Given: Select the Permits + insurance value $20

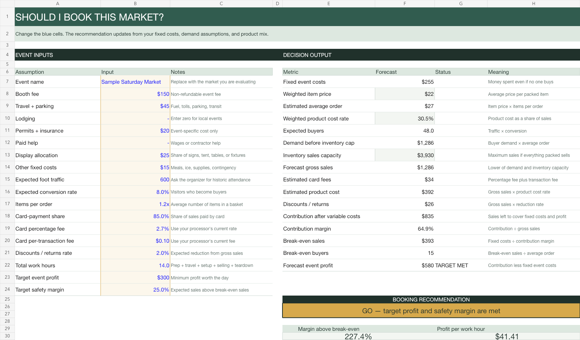Looking at the screenshot, I should (x=135, y=131).
